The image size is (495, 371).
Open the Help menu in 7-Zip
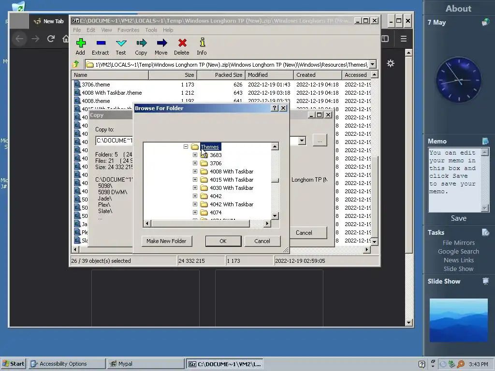(x=168, y=30)
